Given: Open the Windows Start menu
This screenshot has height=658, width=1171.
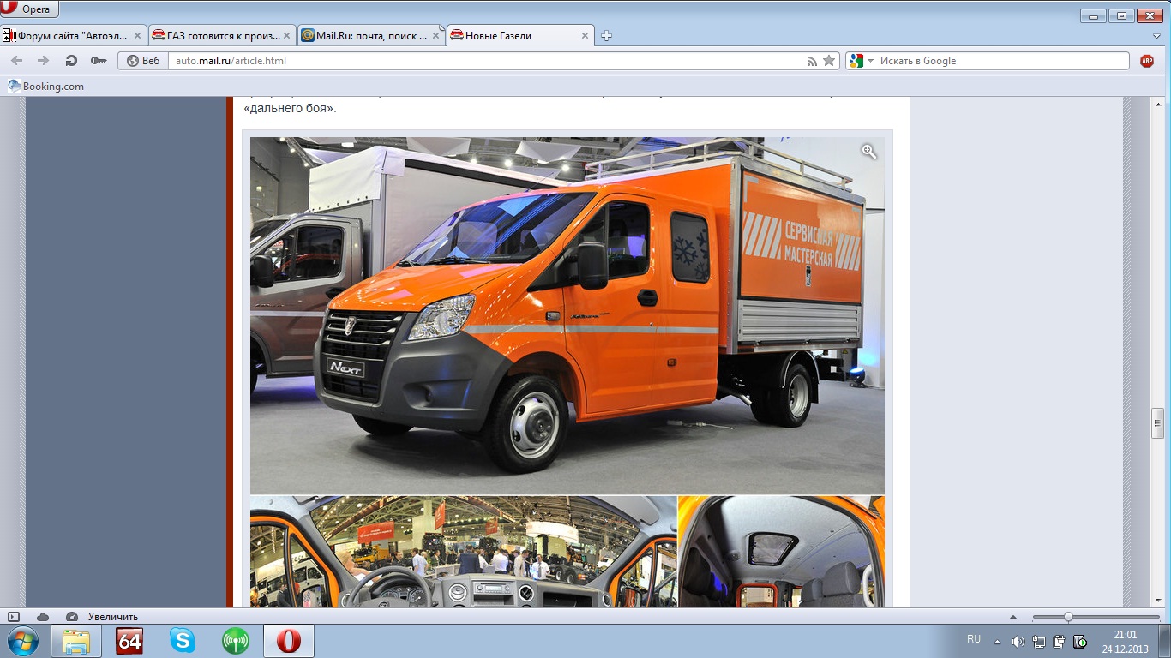Looking at the screenshot, I should pos(21,641).
